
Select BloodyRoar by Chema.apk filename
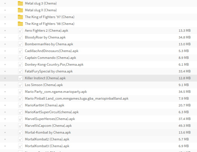[45, 37]
